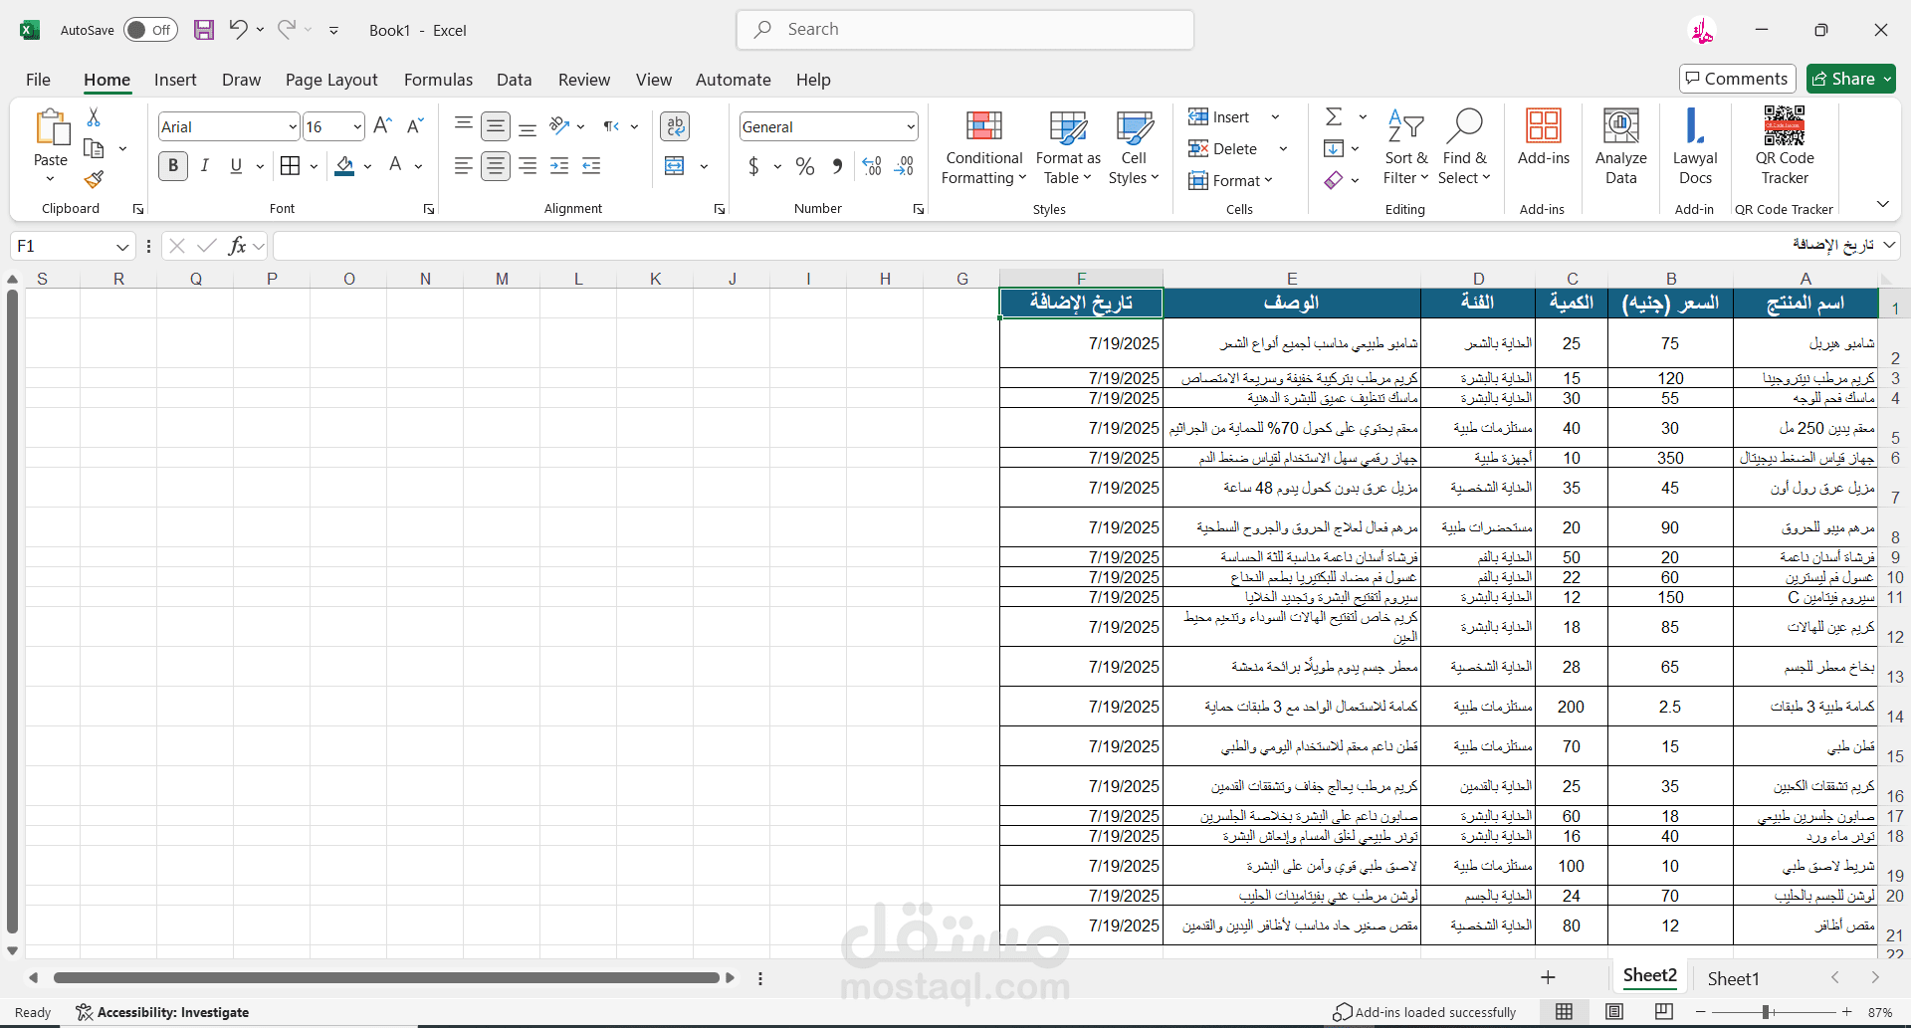Open the Comments pane button

coord(1737,79)
